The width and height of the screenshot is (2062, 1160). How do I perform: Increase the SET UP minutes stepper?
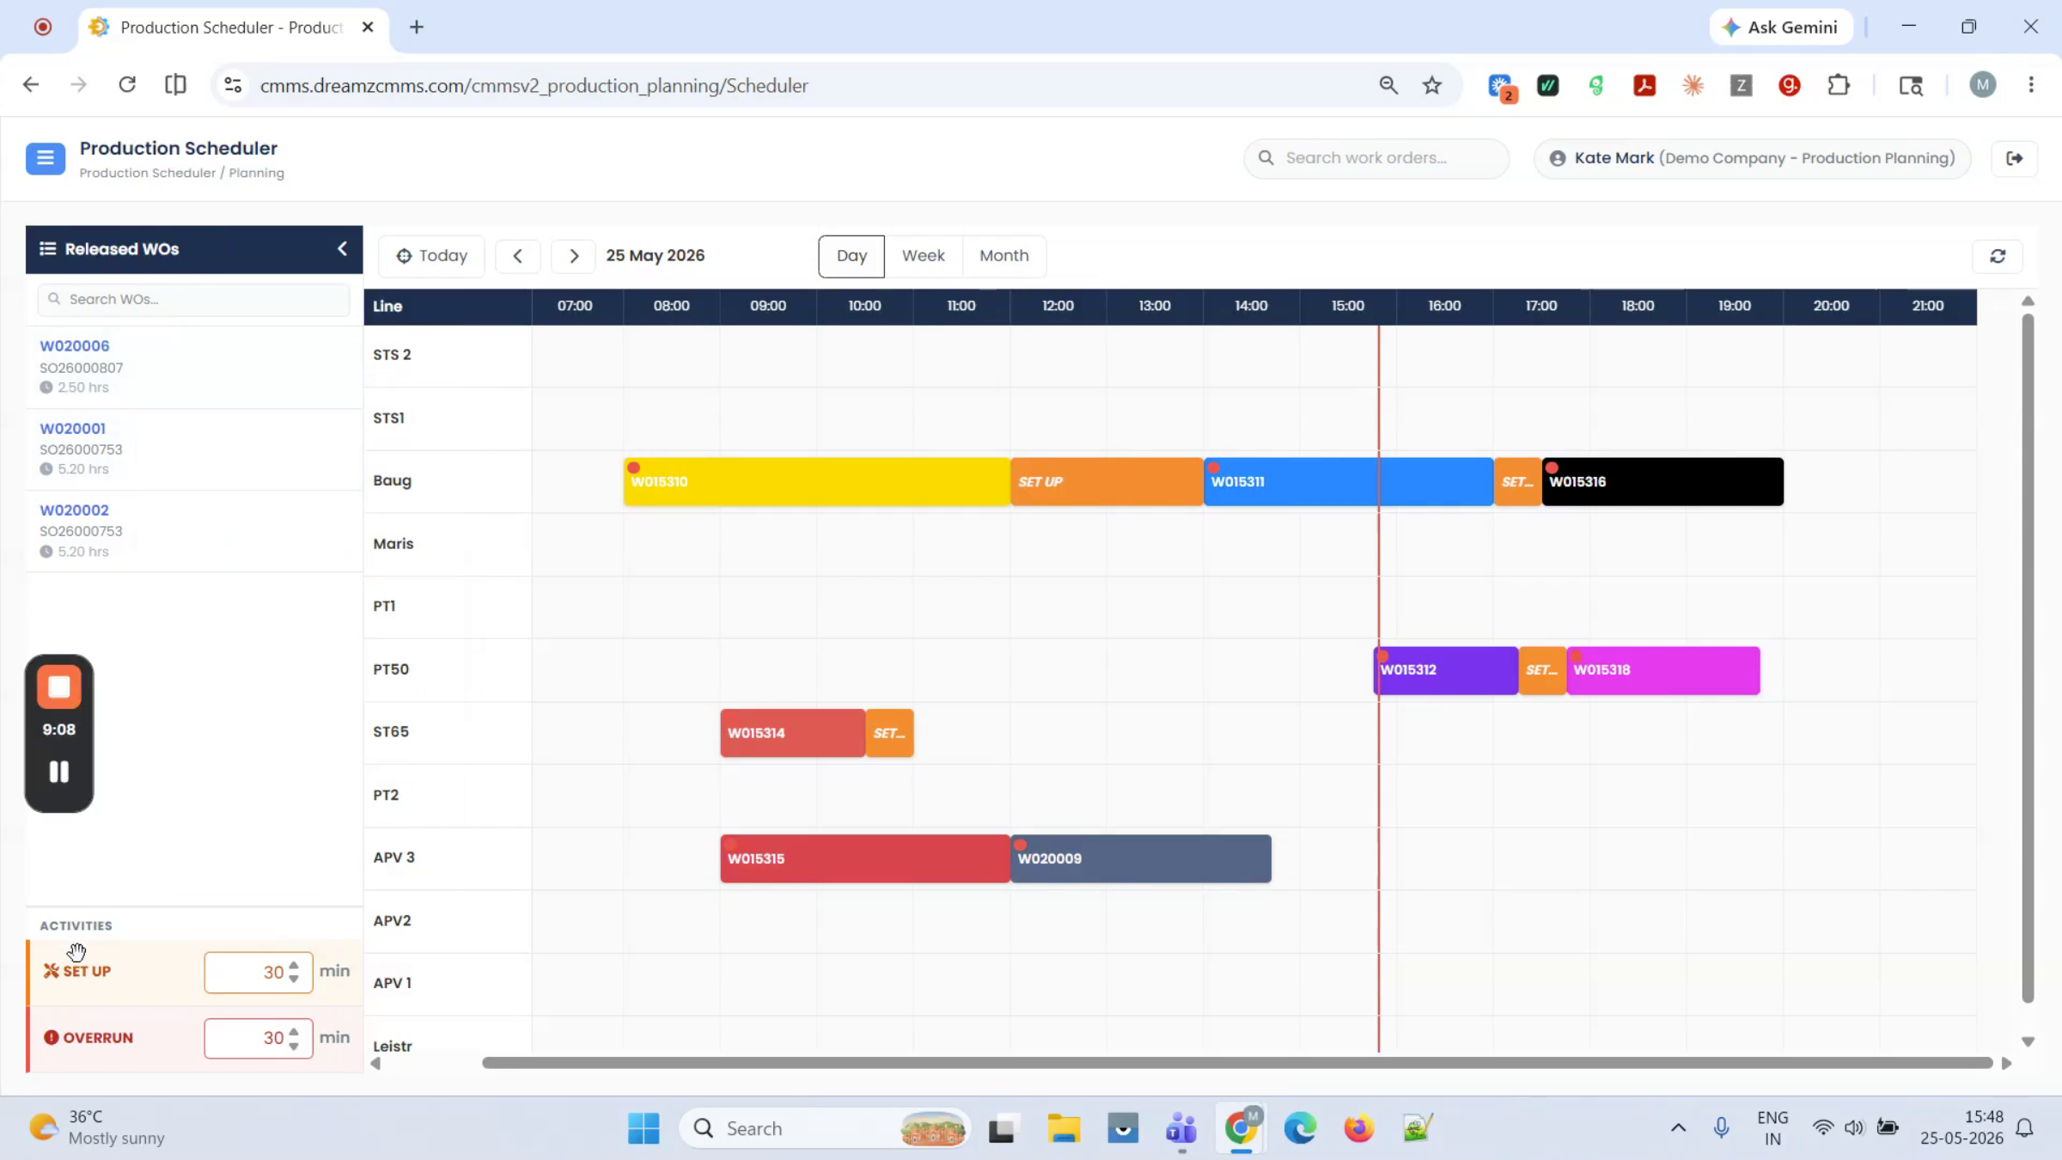click(x=294, y=965)
